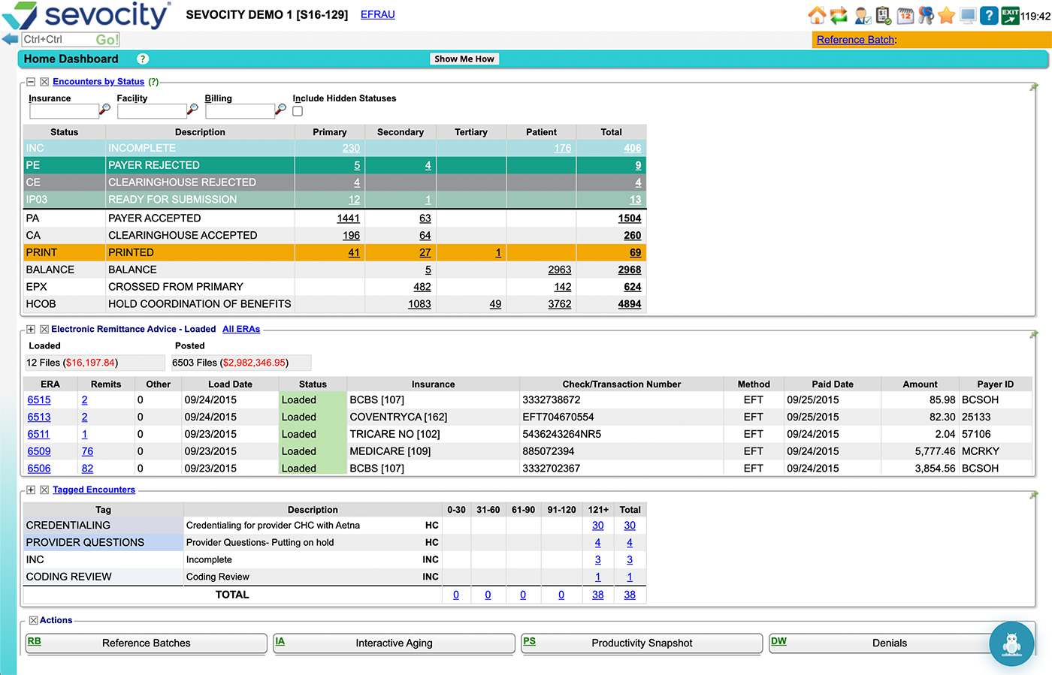Click the Tagged Encounters title link

94,490
